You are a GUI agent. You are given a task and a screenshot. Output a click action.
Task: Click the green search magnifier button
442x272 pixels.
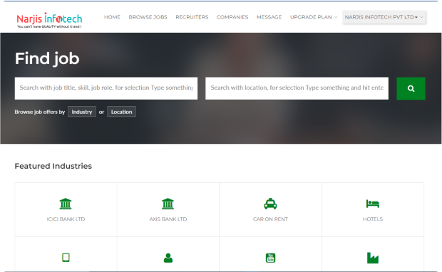click(x=411, y=88)
